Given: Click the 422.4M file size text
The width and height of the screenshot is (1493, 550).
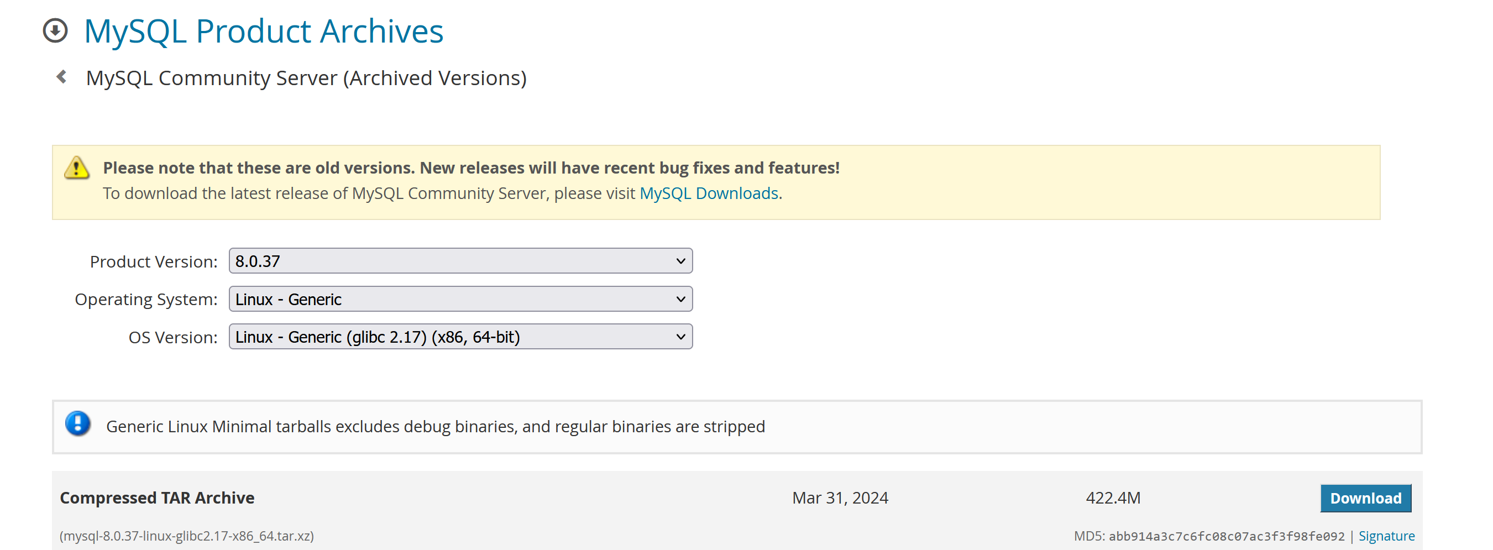Looking at the screenshot, I should tap(1112, 498).
